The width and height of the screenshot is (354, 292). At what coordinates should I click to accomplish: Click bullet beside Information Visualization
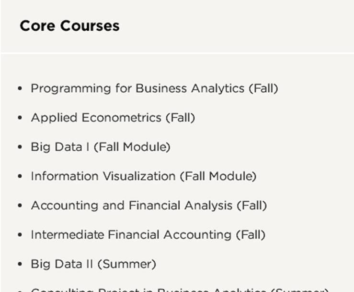tap(20, 177)
